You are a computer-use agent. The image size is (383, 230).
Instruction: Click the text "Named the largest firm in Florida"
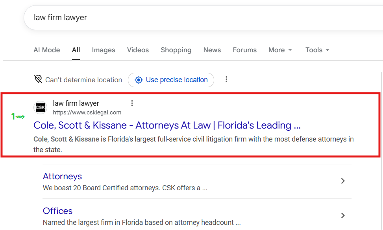tap(93, 223)
